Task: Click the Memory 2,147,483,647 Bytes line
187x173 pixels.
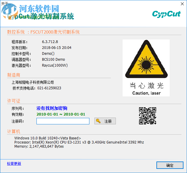Action: coord(39,146)
